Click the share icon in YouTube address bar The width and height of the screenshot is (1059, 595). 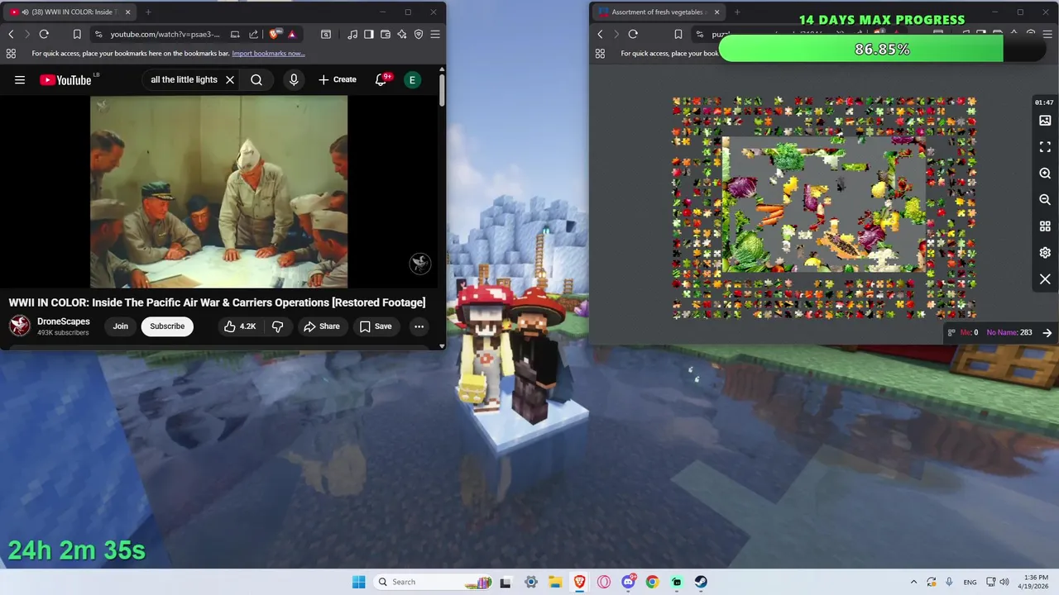tap(253, 34)
